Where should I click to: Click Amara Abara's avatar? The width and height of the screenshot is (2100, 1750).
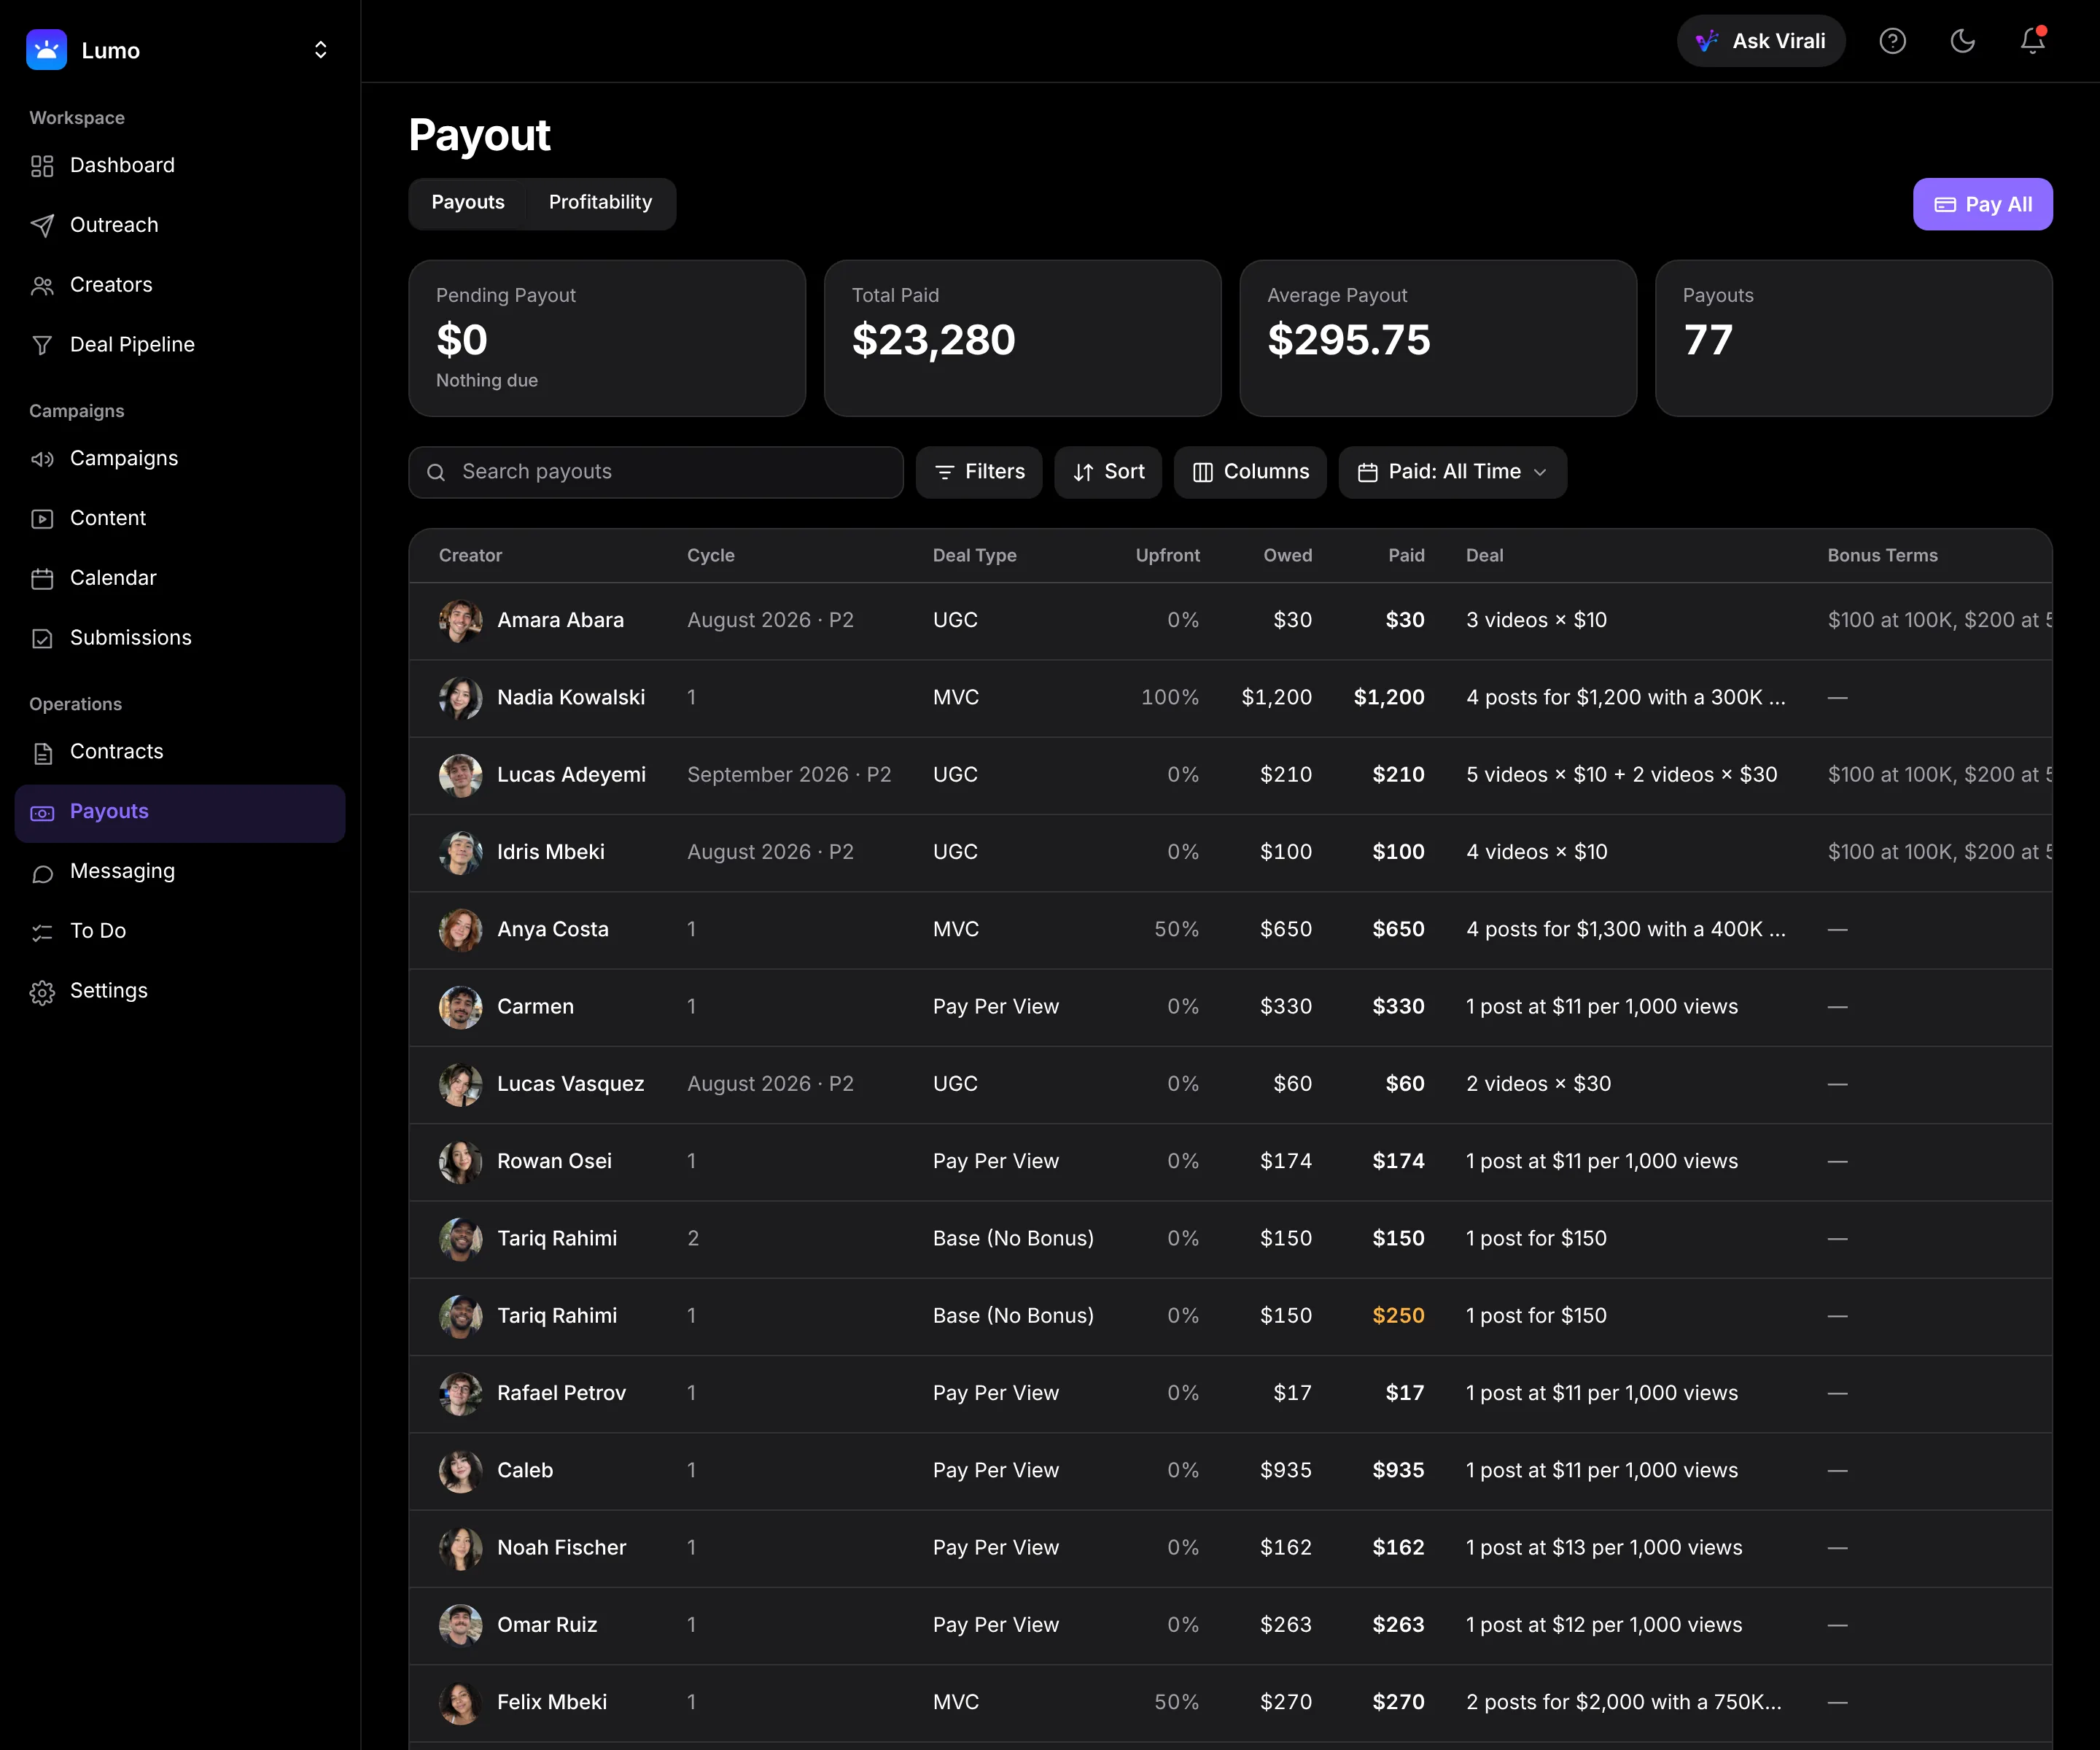(461, 621)
